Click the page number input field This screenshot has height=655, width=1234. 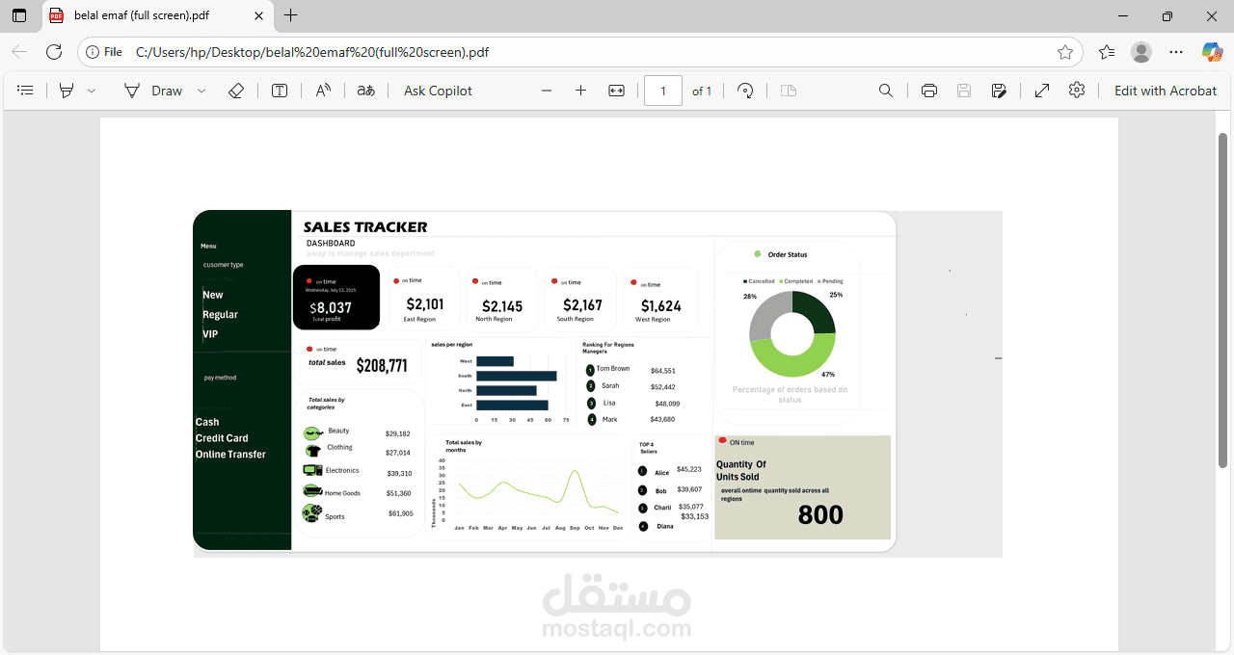coord(663,91)
